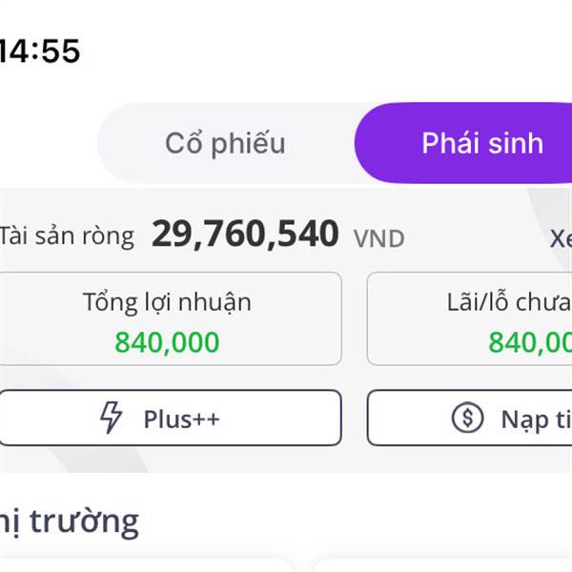Screen dimensions: 572x572
Task: Tap green 840,000 under Tổng lợi nhuận
Action: tap(167, 342)
